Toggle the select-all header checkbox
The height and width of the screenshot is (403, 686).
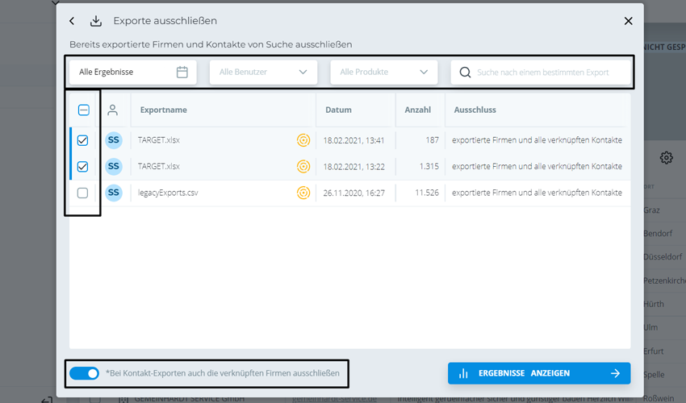[x=83, y=110]
